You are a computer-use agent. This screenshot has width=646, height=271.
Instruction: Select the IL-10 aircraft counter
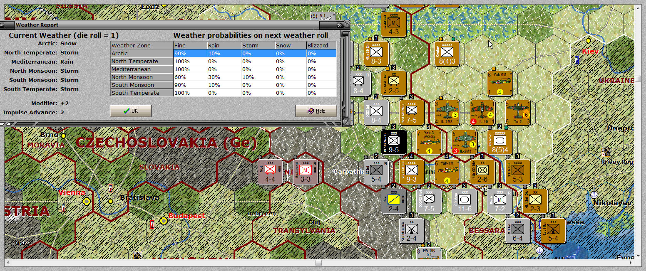(x=482, y=113)
